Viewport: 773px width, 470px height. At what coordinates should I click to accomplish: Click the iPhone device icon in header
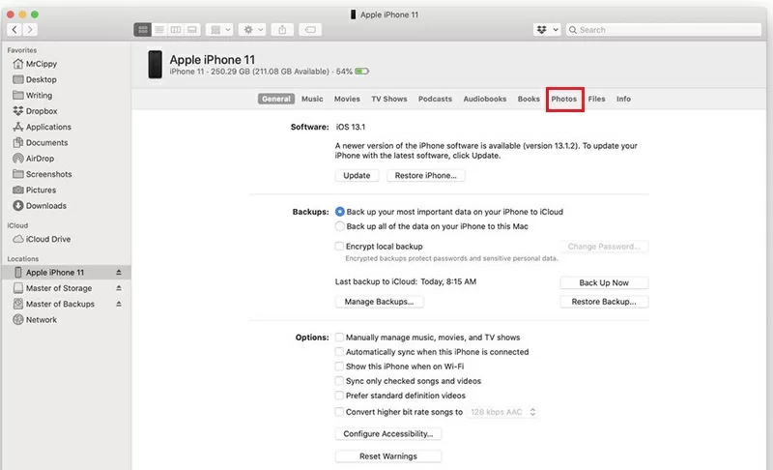click(156, 64)
